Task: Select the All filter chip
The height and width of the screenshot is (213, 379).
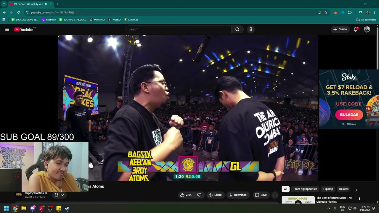Action: pos(285,189)
